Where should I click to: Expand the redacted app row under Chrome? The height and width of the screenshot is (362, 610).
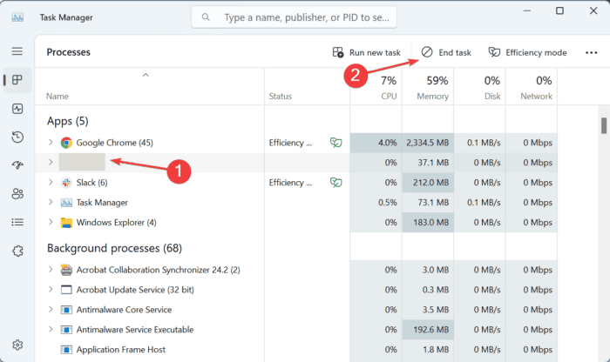pos(51,162)
